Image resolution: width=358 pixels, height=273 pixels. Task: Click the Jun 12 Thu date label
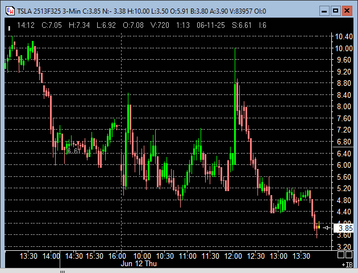click(x=139, y=263)
